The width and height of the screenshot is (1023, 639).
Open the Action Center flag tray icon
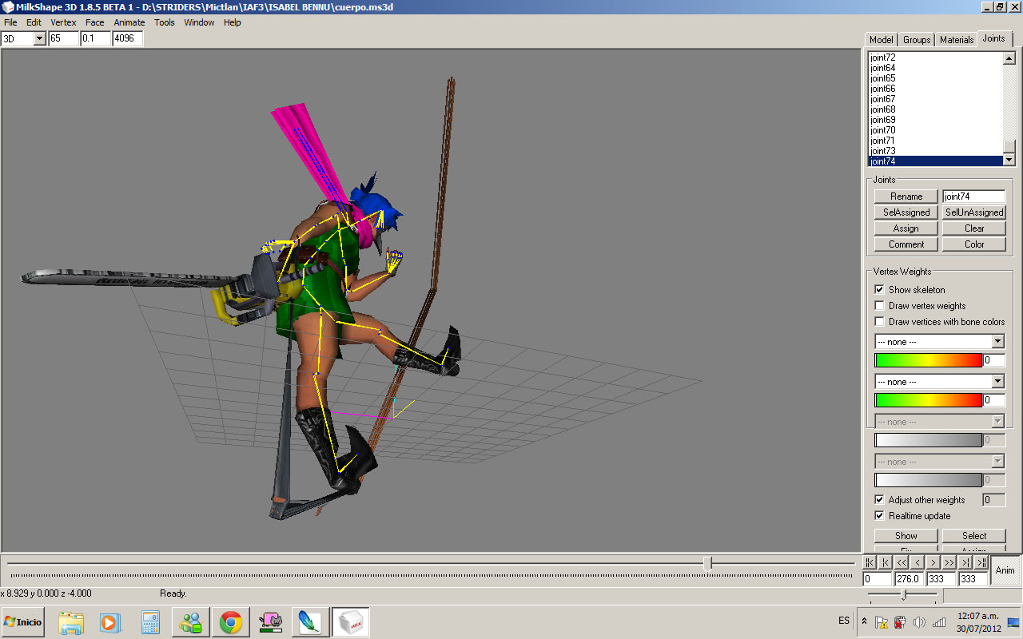[882, 622]
